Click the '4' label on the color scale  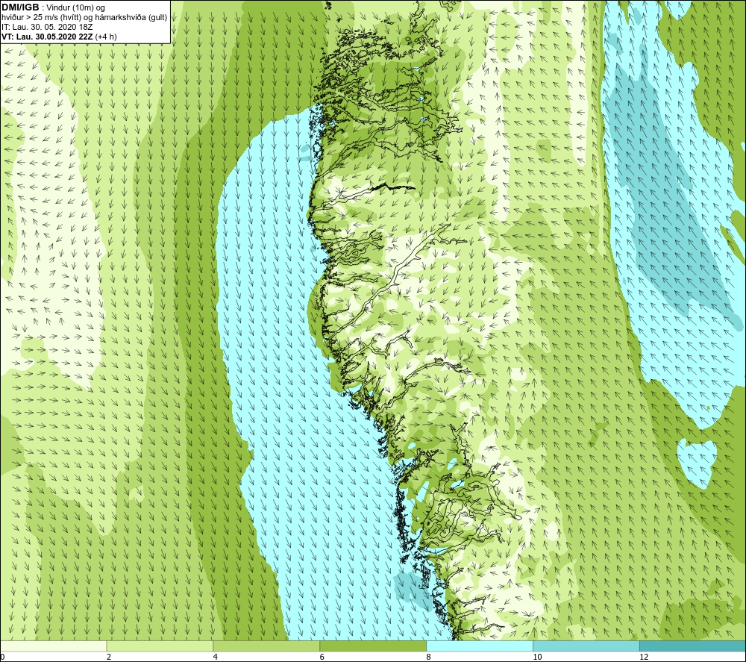point(216,657)
